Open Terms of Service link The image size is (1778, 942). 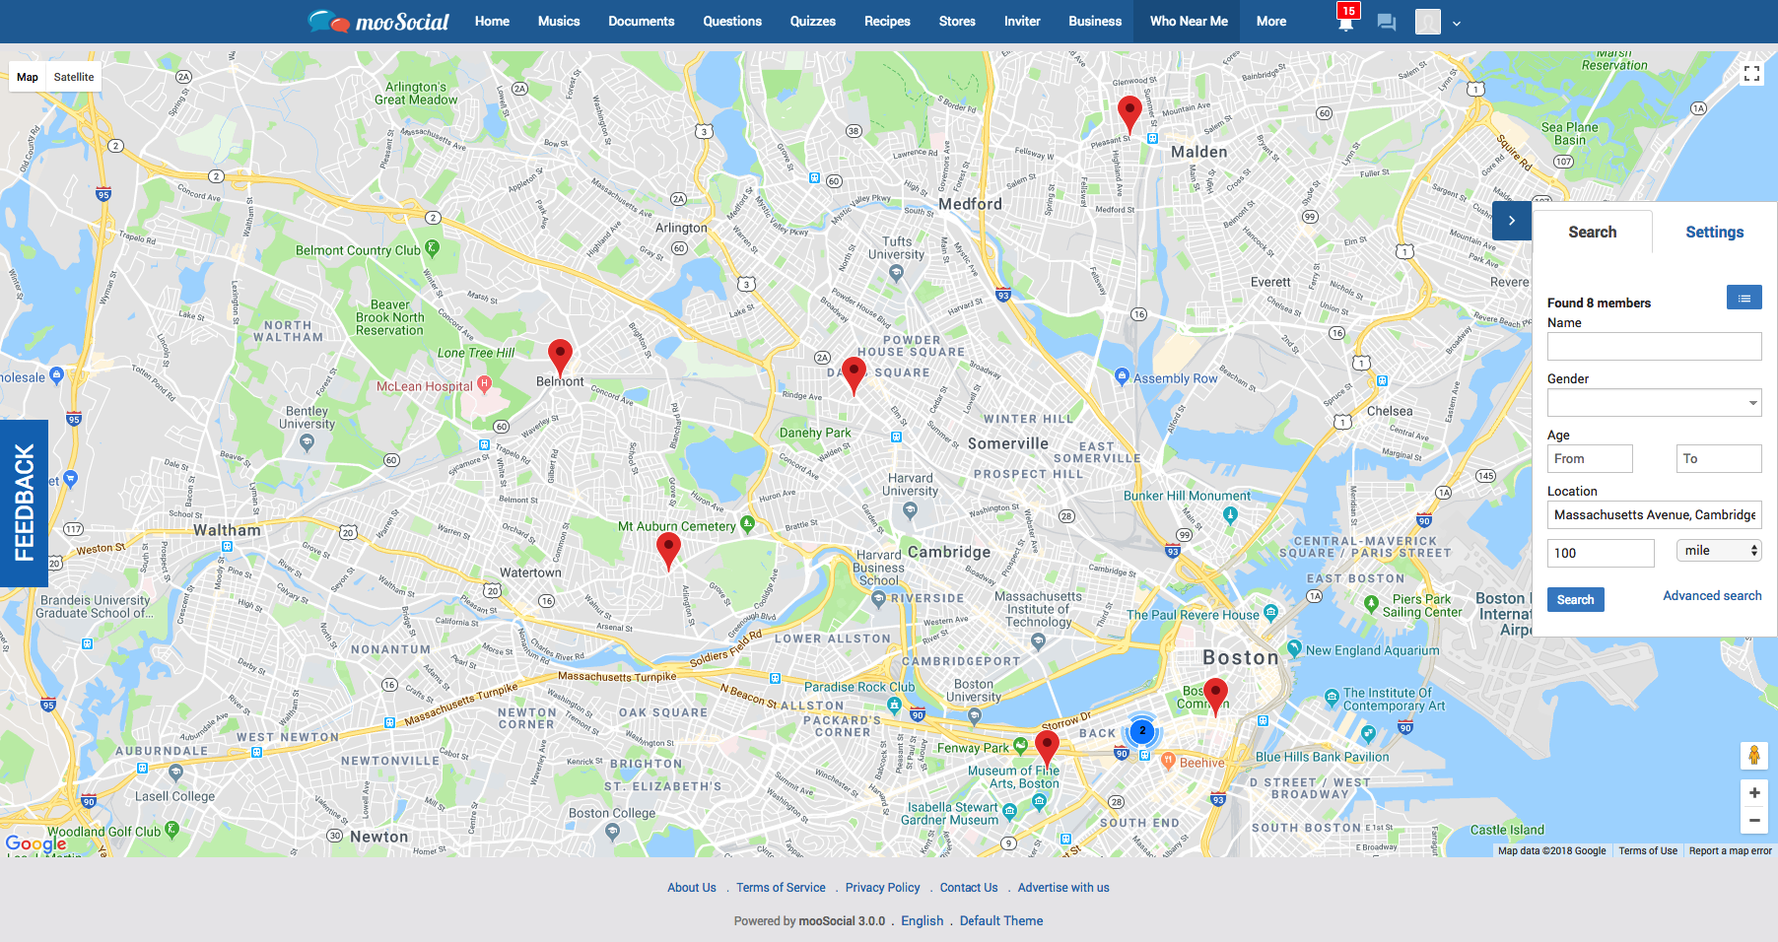(x=781, y=888)
